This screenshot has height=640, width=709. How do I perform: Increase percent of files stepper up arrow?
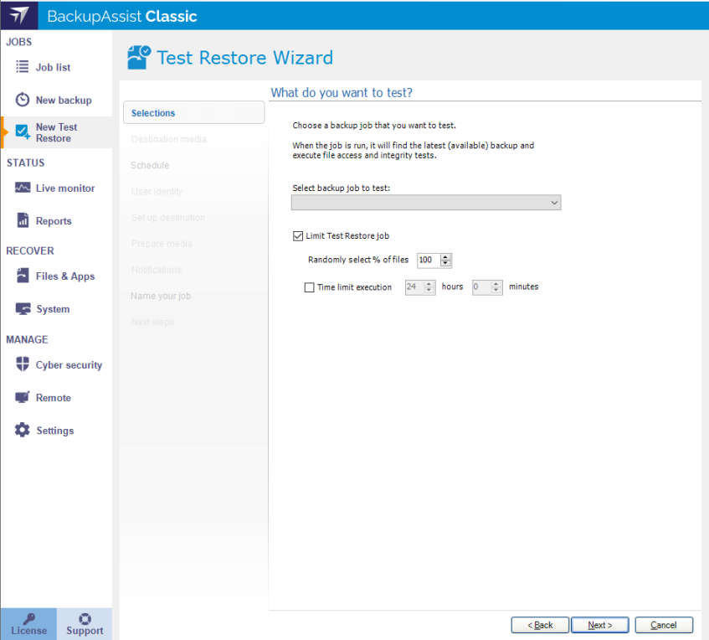click(446, 256)
